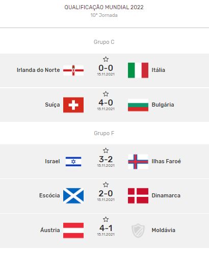Image resolution: width=209 pixels, height=254 pixels.
Task: Toggle the star above the Suíça–Bulgária score
Action: pyautogui.click(x=106, y=94)
